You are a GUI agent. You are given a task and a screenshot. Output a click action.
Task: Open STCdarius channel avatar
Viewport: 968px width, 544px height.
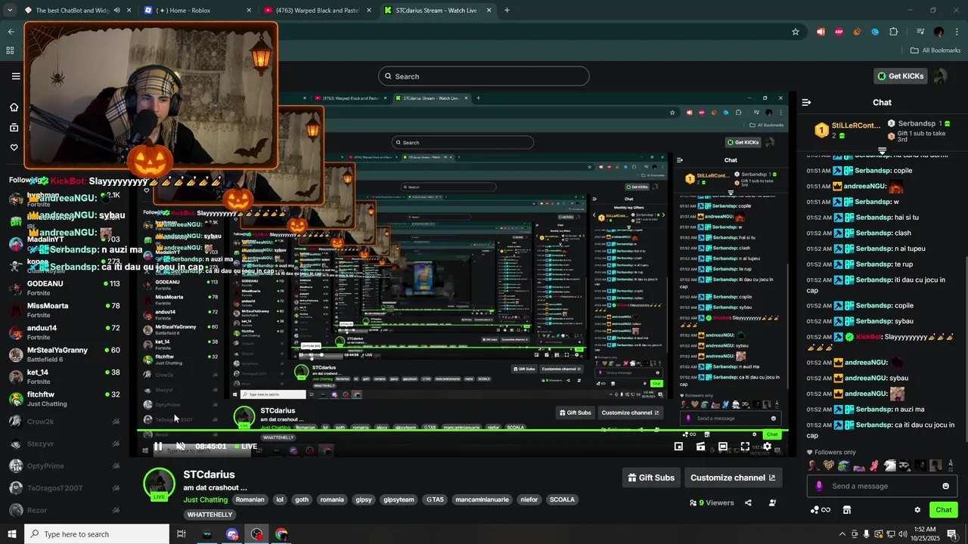pyautogui.click(x=159, y=484)
